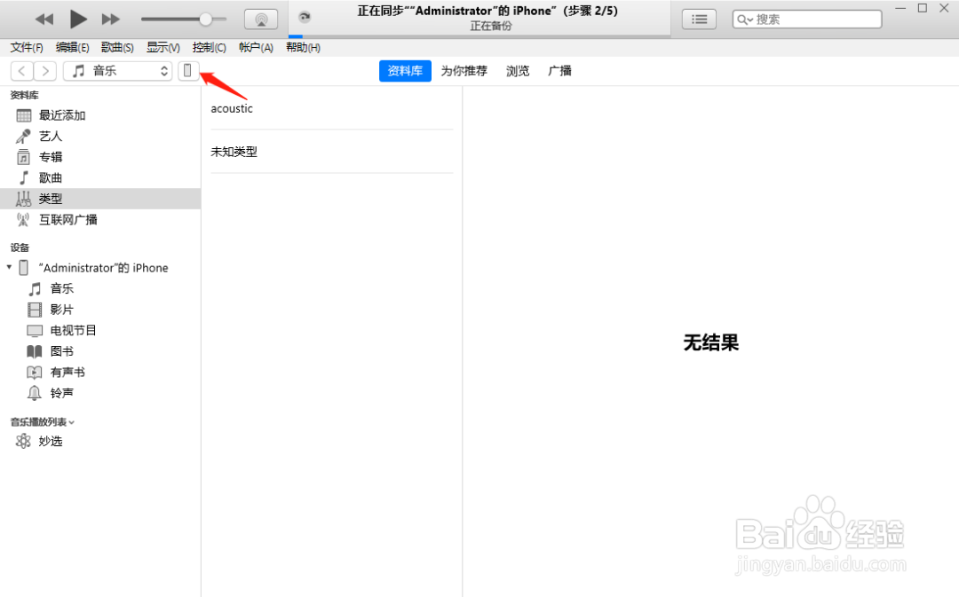
Task: Select 歌曲 in the library sidebar
Action: 100,177
